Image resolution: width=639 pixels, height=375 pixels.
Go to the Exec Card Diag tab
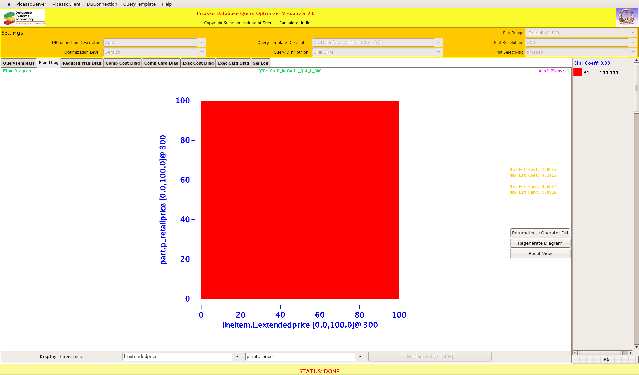point(233,63)
